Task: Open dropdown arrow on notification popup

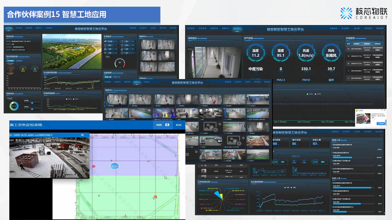Action: tap(382, 110)
